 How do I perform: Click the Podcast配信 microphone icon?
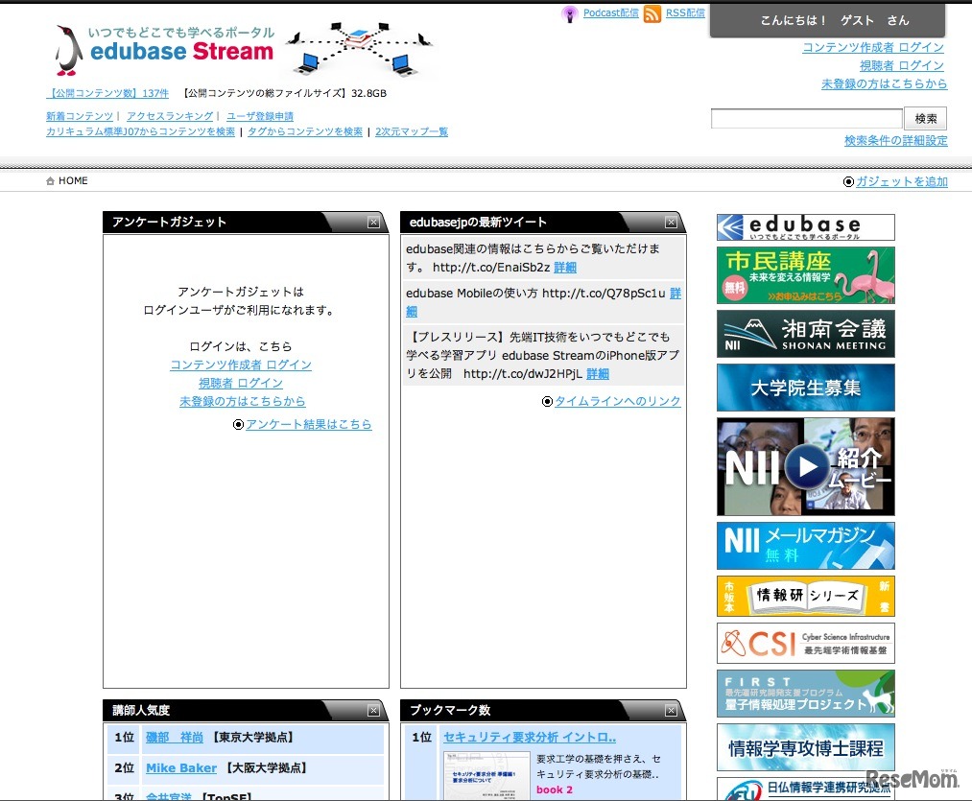(572, 13)
